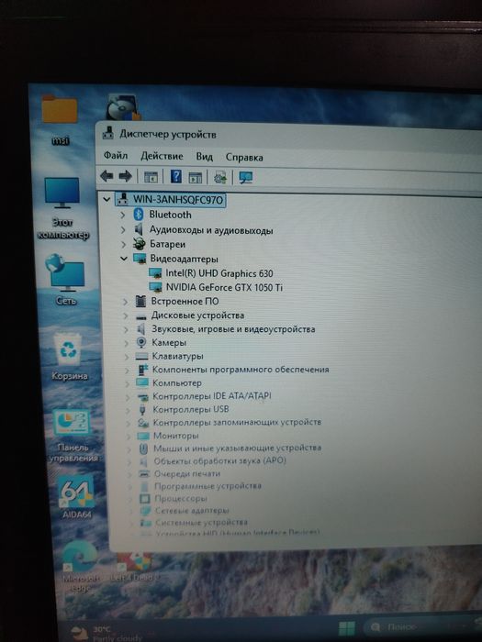
Task: Expand the Батареи category
Action: (x=123, y=245)
